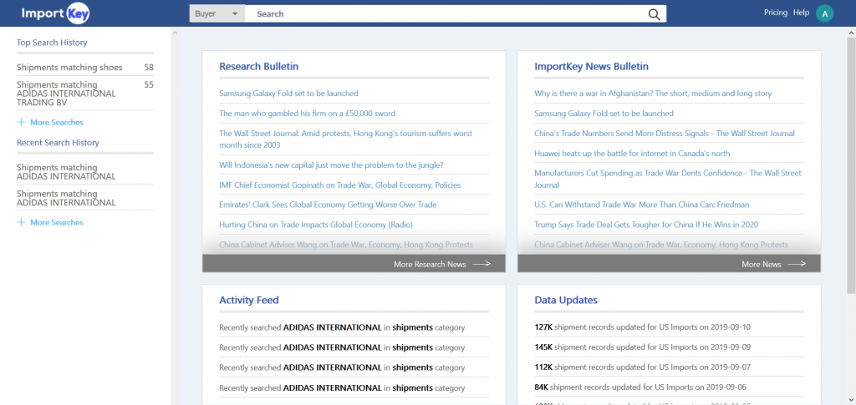Click the ImportKey News Bulletin heading
The height and width of the screenshot is (405, 856).
[591, 67]
